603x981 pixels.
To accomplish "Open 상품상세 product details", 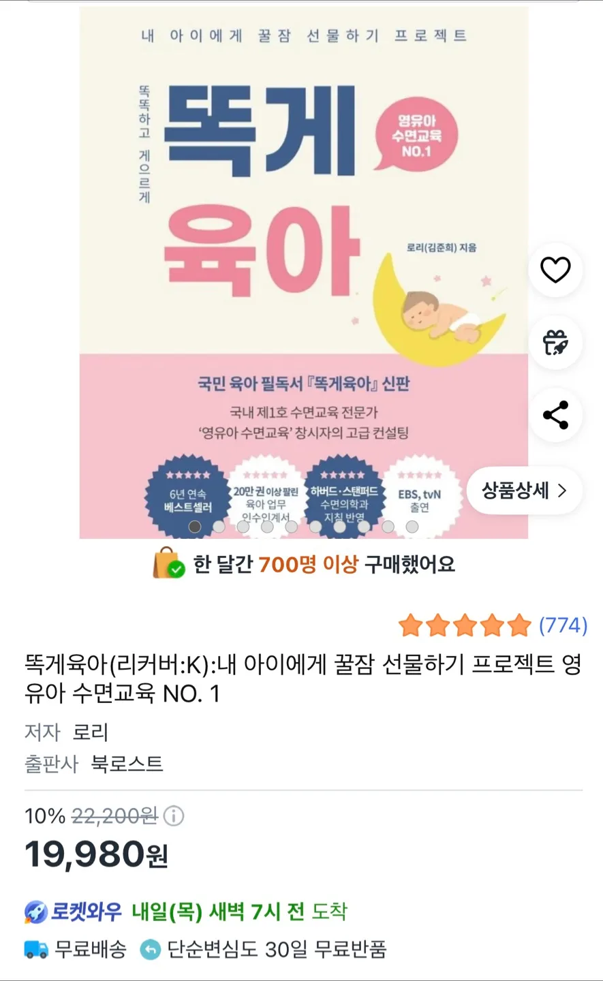I will [x=525, y=490].
